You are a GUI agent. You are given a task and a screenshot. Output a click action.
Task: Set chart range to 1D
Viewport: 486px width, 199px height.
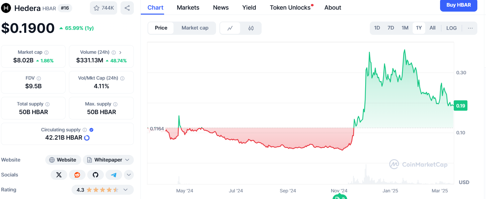(377, 28)
